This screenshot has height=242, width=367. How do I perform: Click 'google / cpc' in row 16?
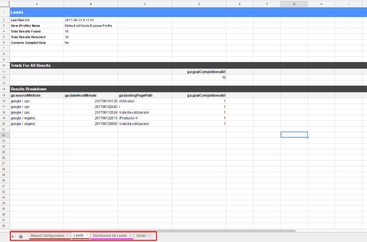tap(37, 101)
